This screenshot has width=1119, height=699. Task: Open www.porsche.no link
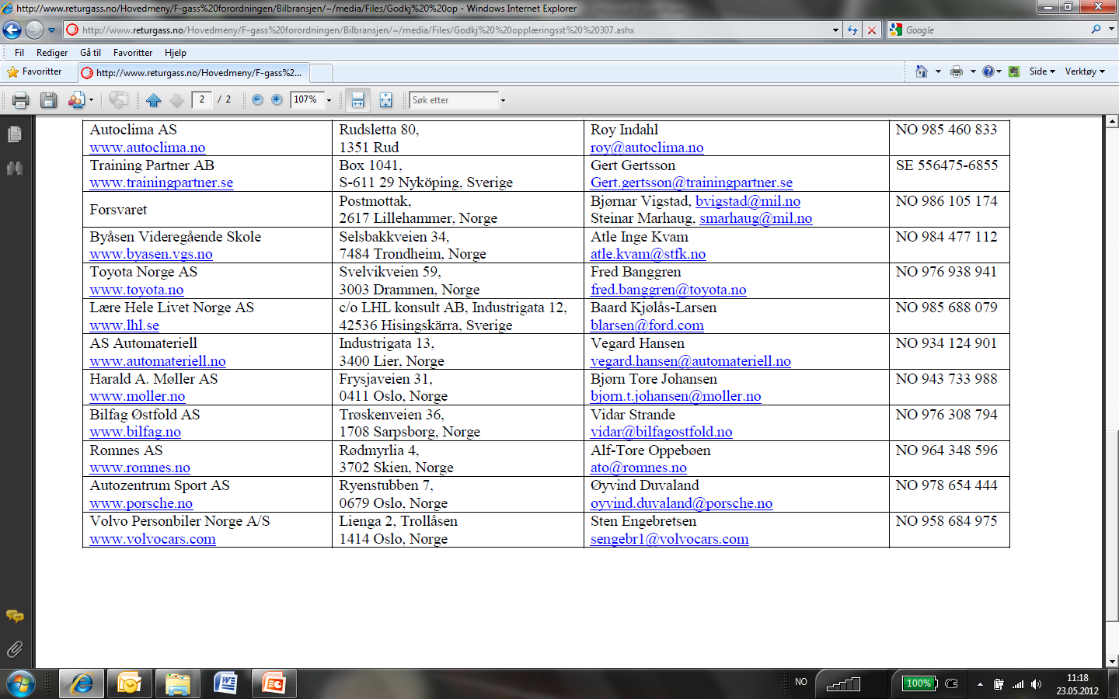coord(141,503)
